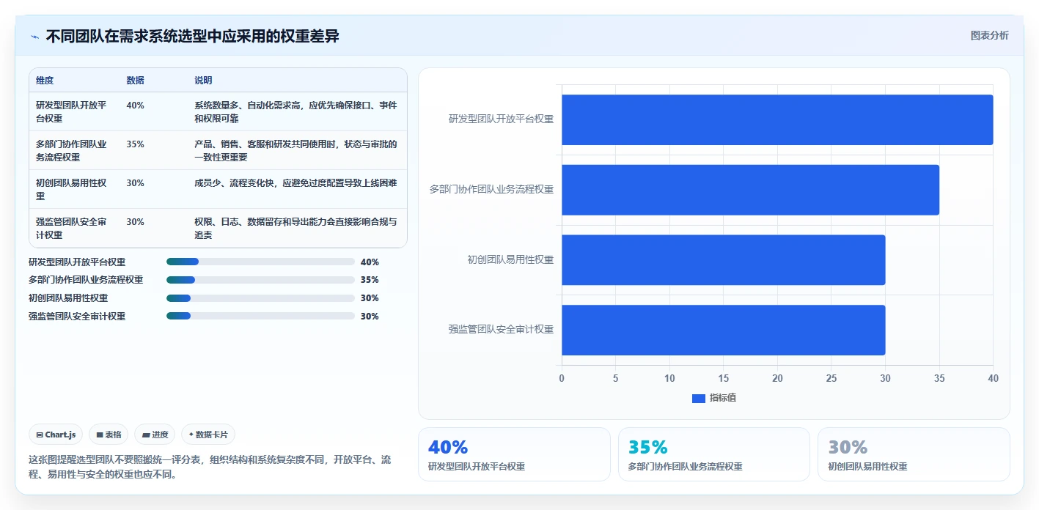Click the 40% value beside the first progress bar
Viewport: 1039px width, 510px height.
pyautogui.click(x=370, y=262)
